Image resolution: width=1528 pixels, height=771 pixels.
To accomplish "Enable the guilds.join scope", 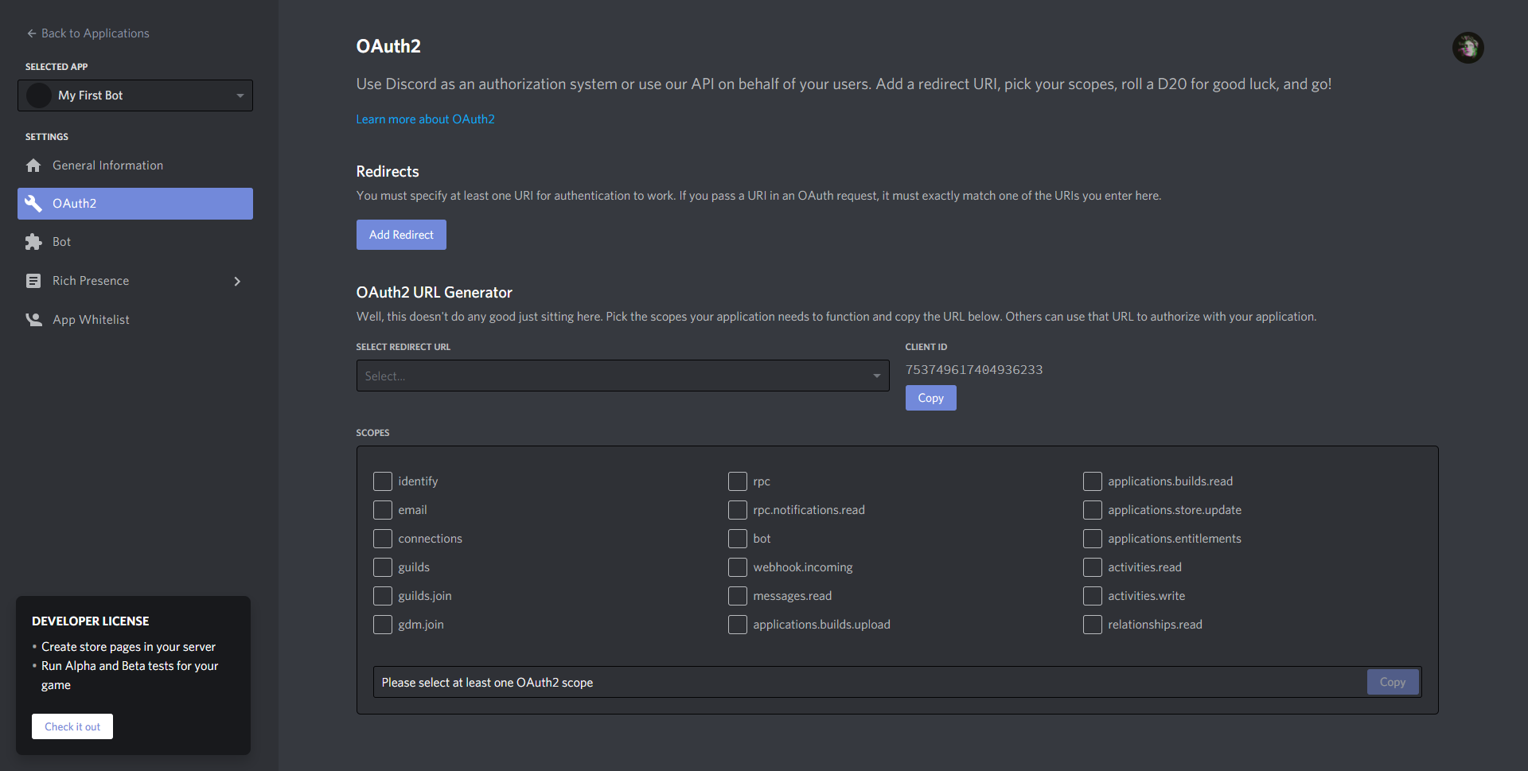I will tap(383, 596).
